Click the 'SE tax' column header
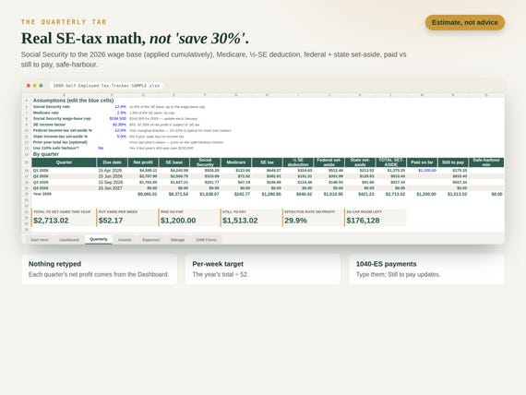The image size is (526, 395). pos(267,162)
